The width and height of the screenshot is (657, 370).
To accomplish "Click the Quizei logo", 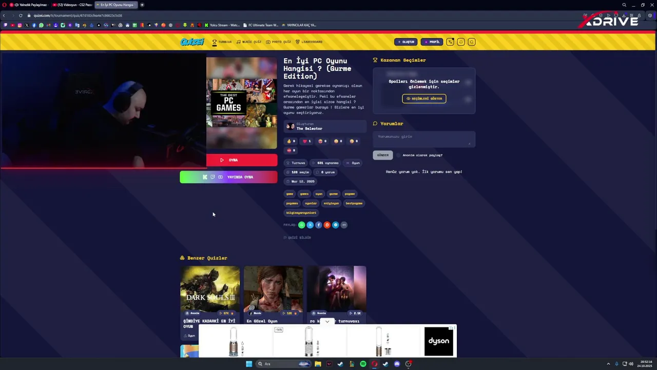I will click(x=192, y=42).
